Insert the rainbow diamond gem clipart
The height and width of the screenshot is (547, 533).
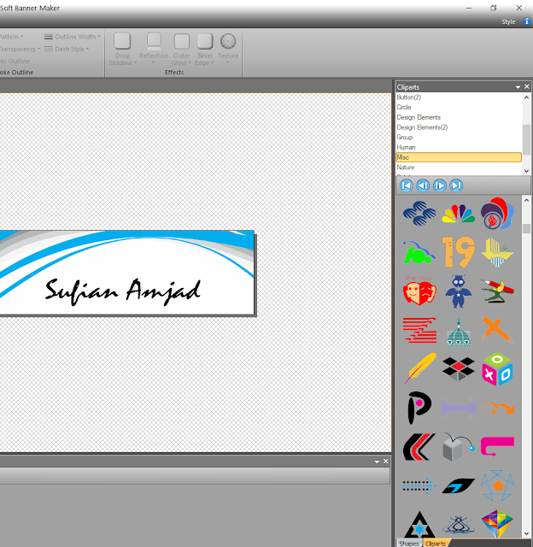(x=497, y=523)
